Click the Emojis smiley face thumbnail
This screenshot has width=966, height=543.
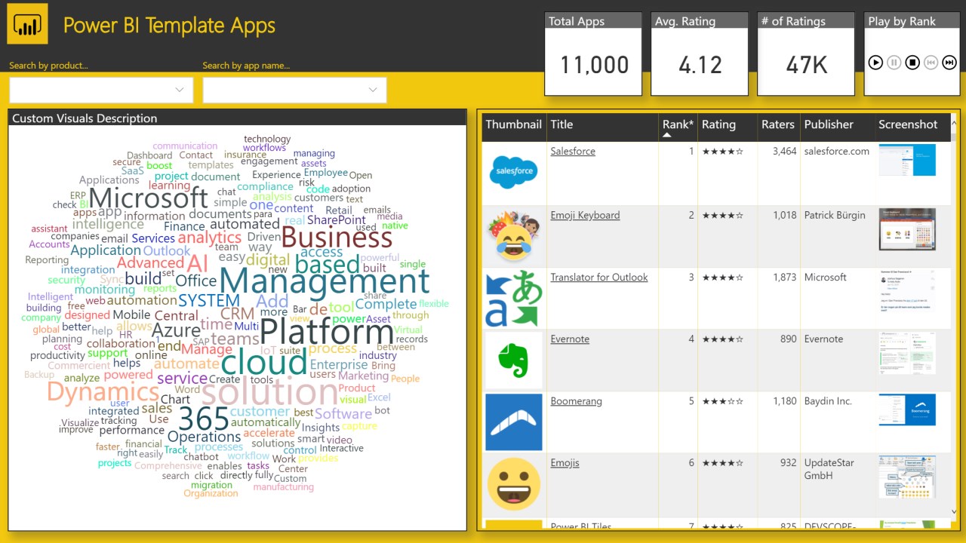click(513, 483)
